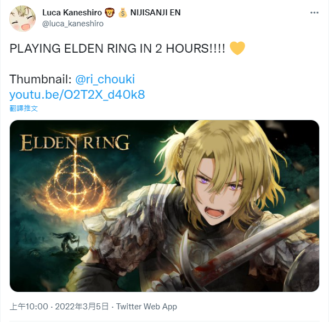Open the @ri_chouki mention link

[105, 80]
